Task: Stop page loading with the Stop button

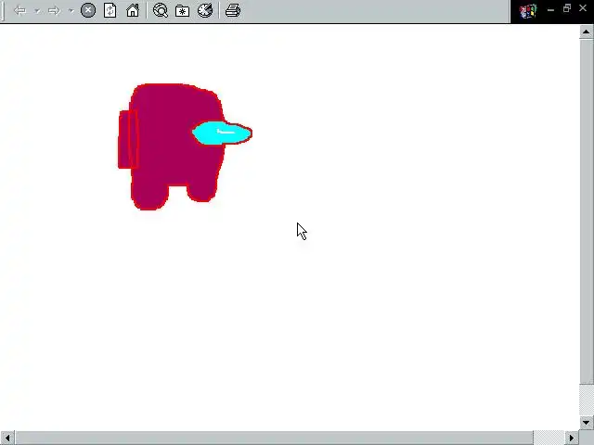Action: [x=88, y=10]
